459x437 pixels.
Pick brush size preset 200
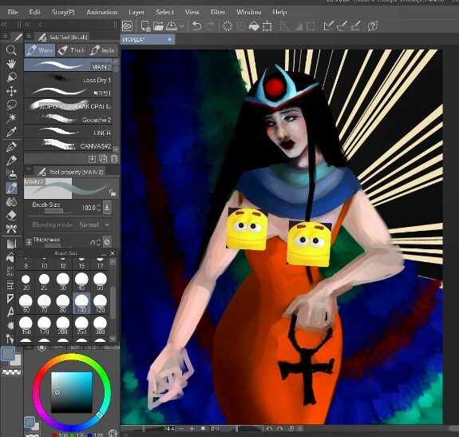[x=63, y=325]
